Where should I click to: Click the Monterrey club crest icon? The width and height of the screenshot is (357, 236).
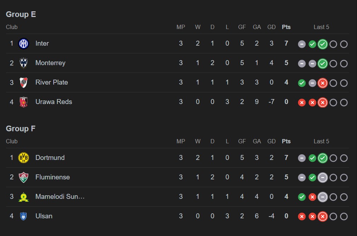(x=23, y=63)
